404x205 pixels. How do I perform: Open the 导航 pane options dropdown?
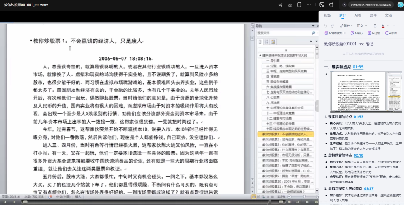(x=313, y=26)
